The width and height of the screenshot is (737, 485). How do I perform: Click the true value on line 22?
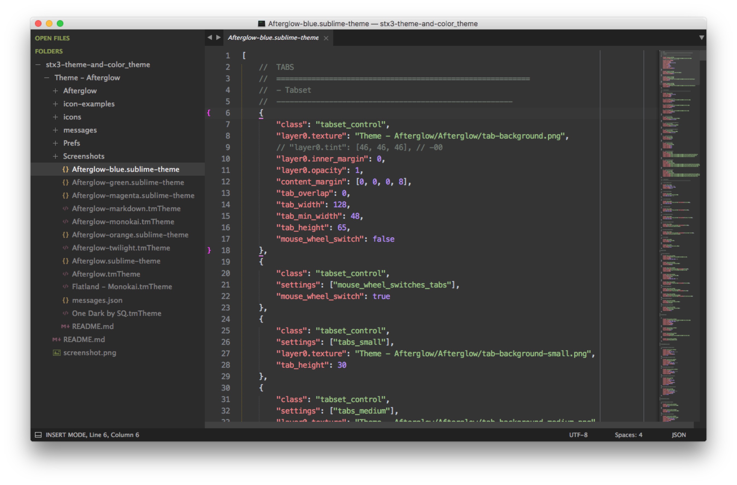pyautogui.click(x=381, y=296)
